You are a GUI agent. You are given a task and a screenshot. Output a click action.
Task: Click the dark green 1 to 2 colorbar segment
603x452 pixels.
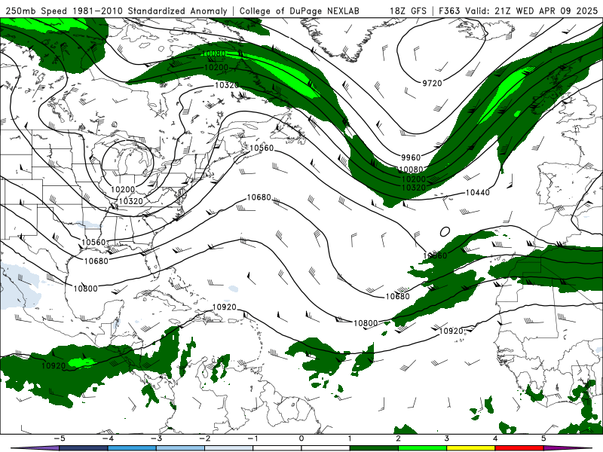tap(374, 448)
